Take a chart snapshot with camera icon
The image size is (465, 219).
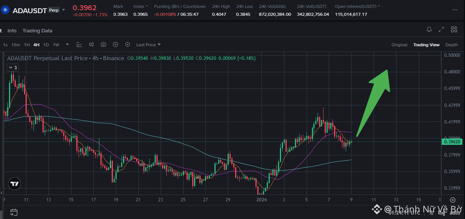click(x=103, y=44)
